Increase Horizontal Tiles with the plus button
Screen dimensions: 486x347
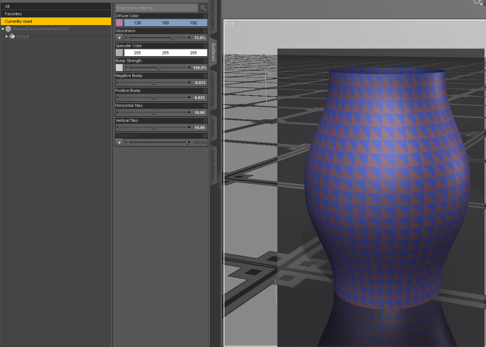[189, 113]
